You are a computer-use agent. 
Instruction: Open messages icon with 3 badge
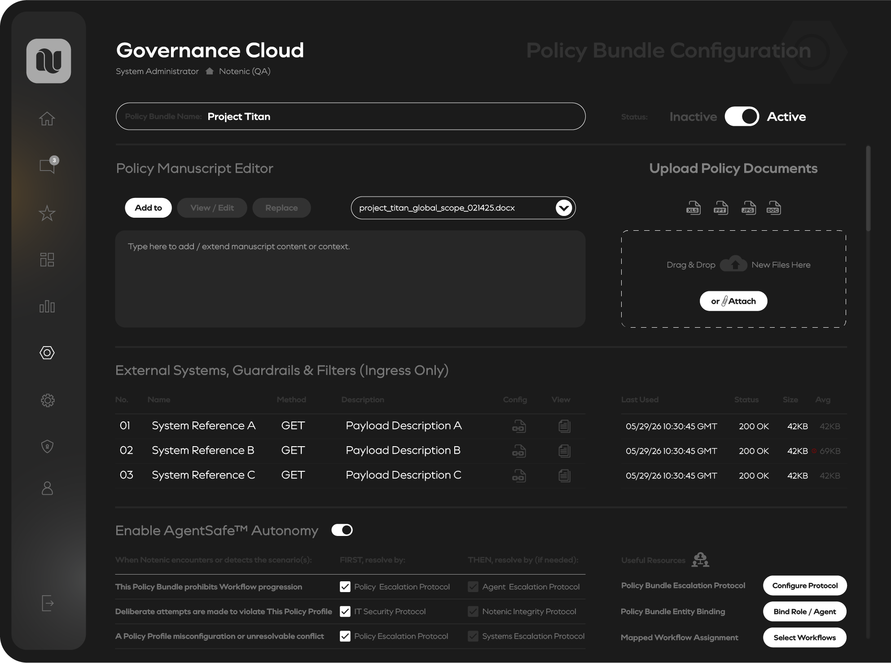click(x=48, y=165)
